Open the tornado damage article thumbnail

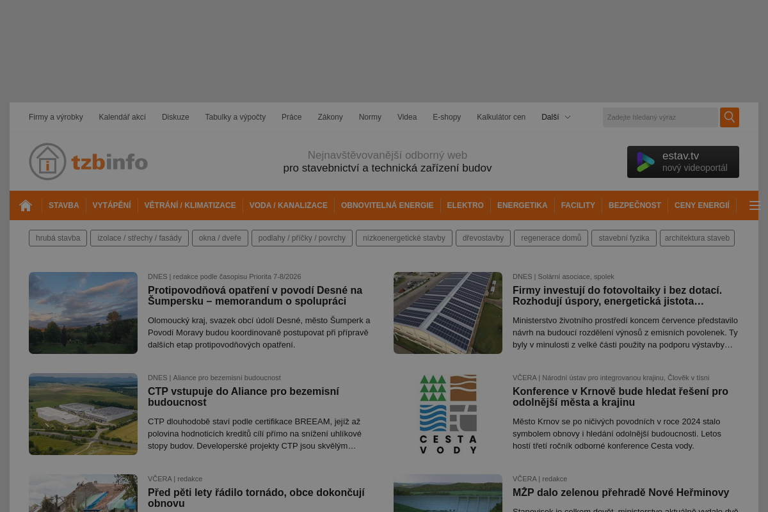pos(83,493)
